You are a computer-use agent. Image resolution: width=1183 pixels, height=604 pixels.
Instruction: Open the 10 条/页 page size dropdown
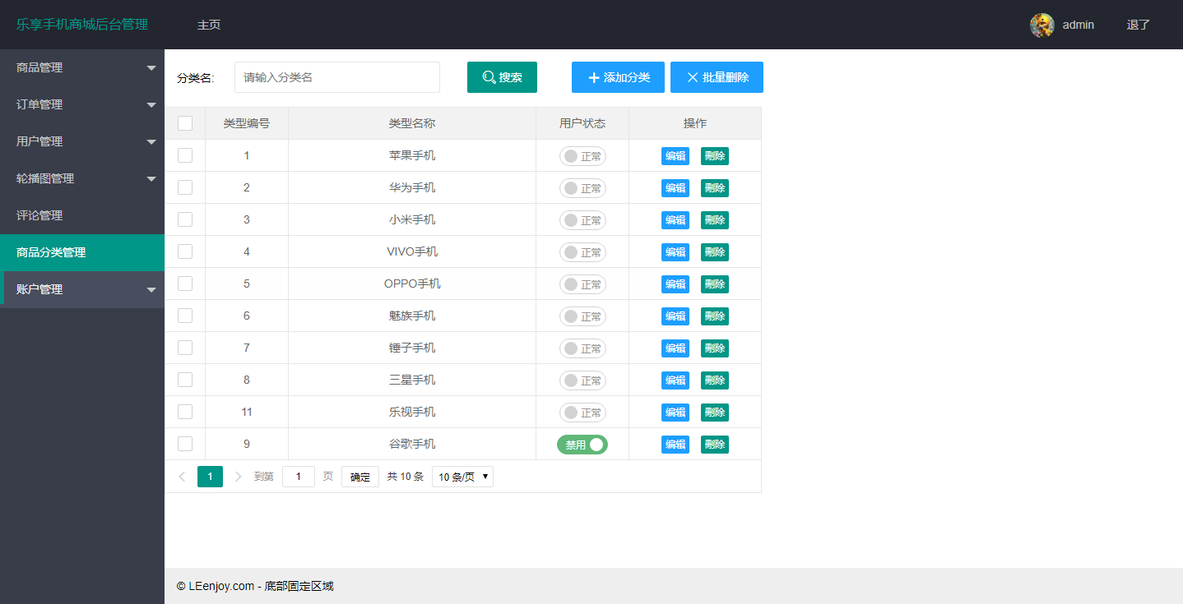(x=462, y=477)
